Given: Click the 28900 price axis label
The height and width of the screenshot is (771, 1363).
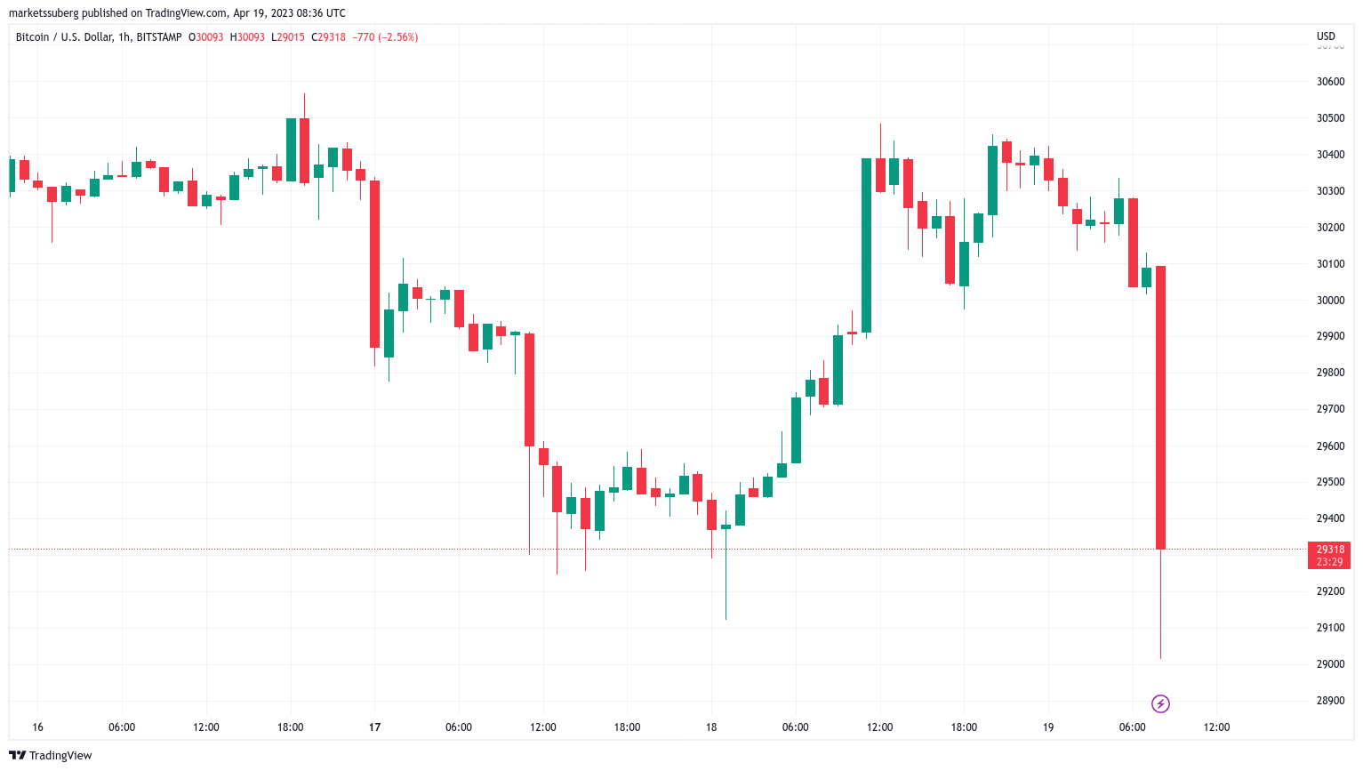Looking at the screenshot, I should point(1330,701).
